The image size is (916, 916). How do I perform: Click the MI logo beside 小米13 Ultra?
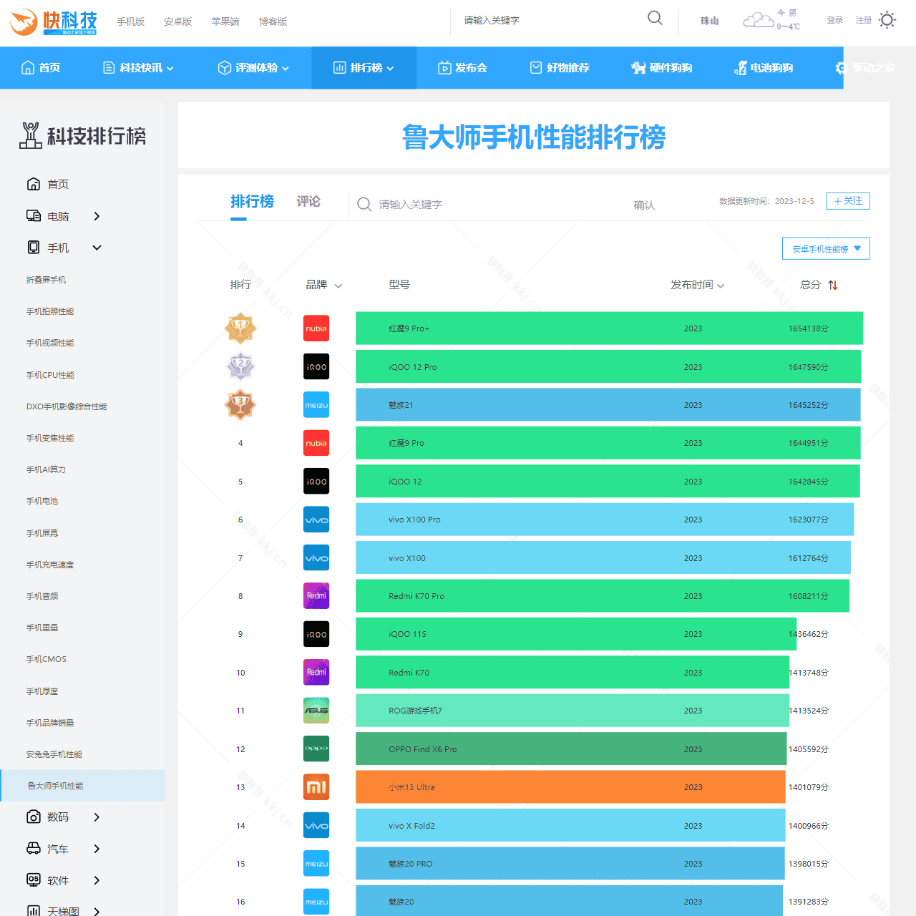(x=316, y=786)
